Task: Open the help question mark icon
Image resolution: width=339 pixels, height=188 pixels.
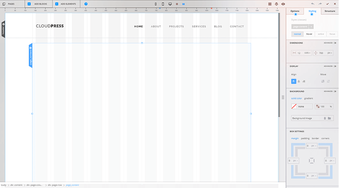Action: pyautogui.click(x=86, y=4)
